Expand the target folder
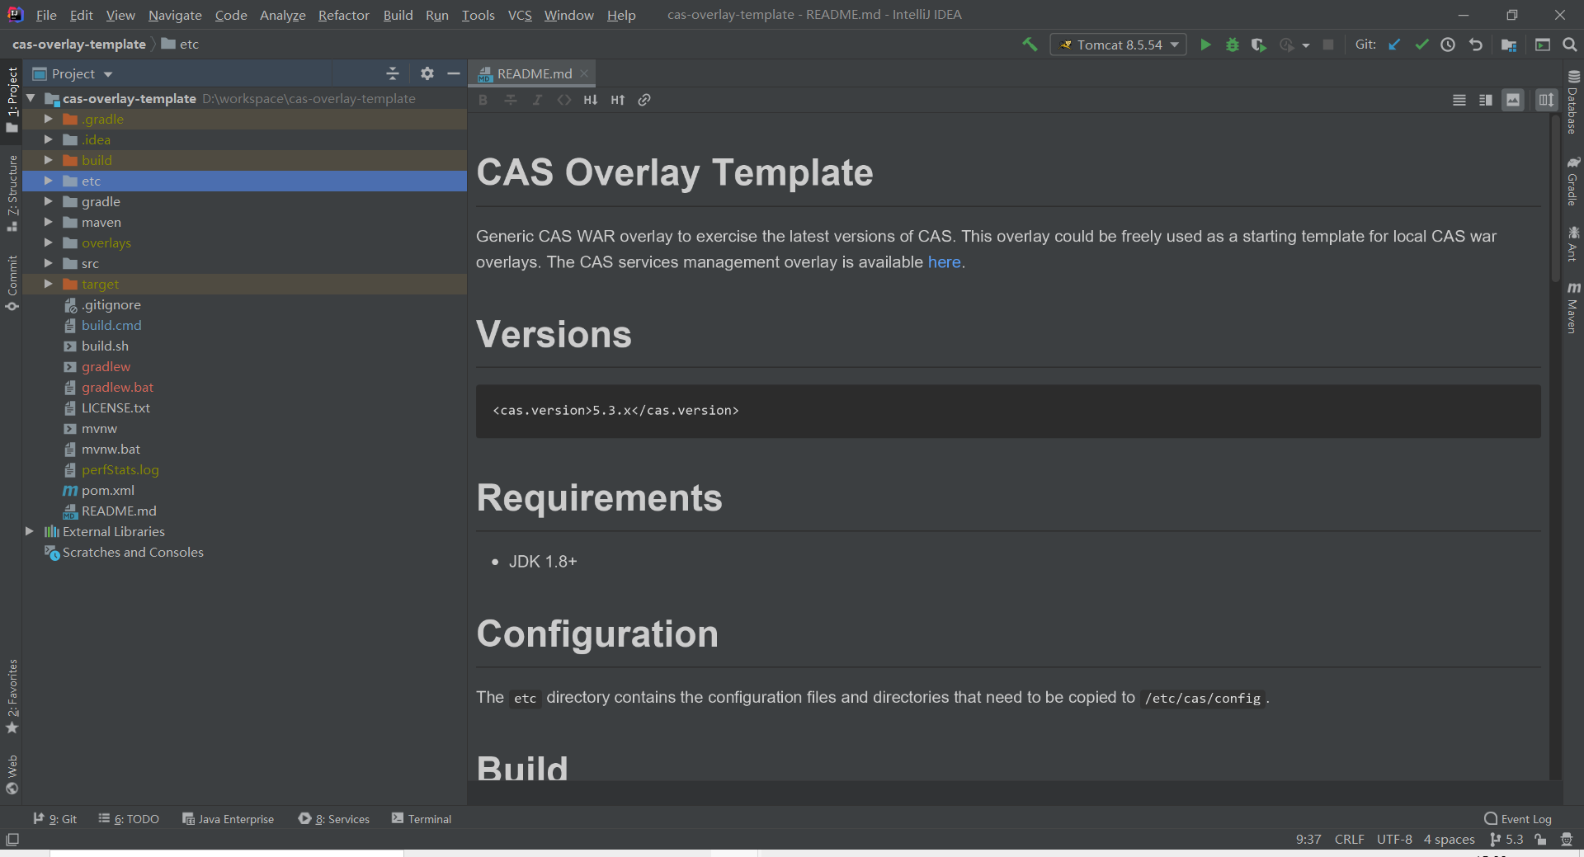The height and width of the screenshot is (857, 1584). point(48,284)
